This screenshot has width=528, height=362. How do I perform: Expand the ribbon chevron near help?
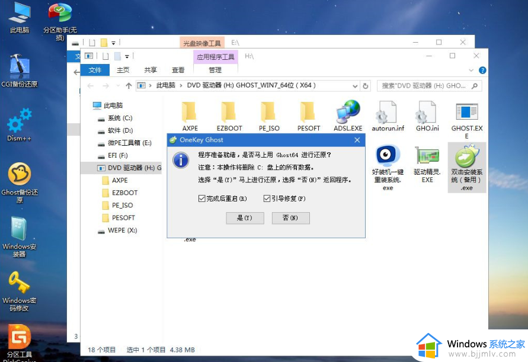[x=471, y=71]
